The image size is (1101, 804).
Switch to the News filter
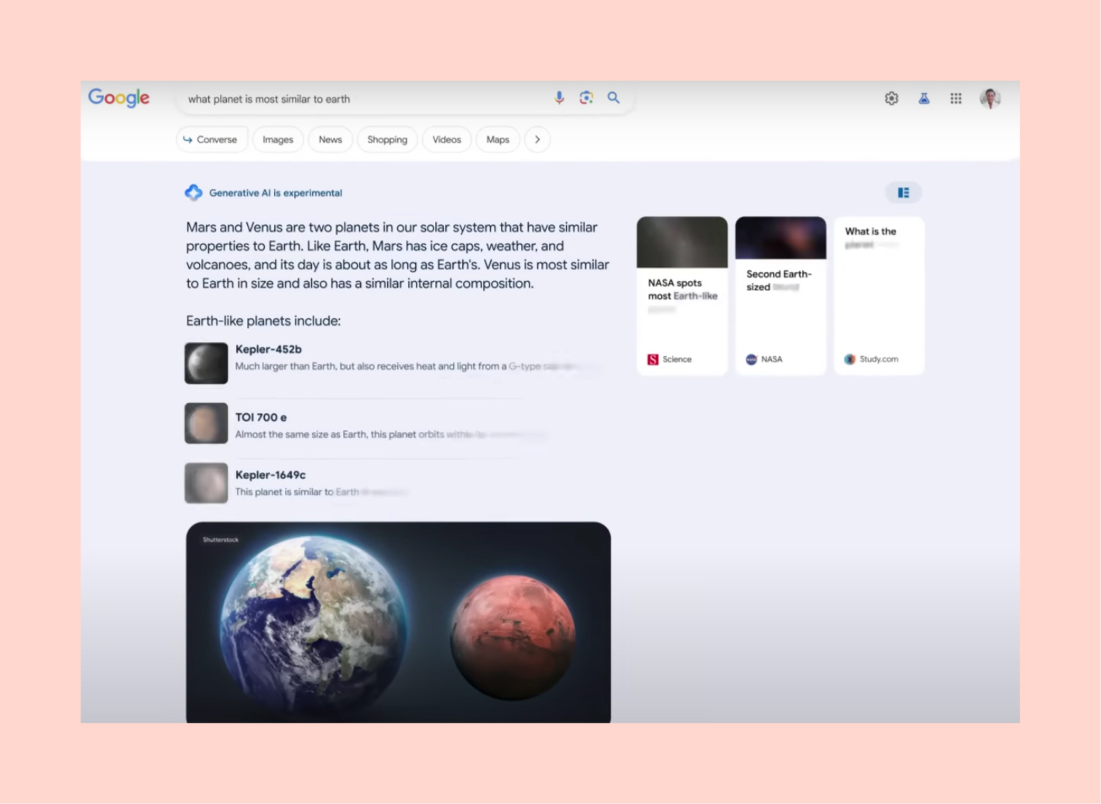point(331,139)
